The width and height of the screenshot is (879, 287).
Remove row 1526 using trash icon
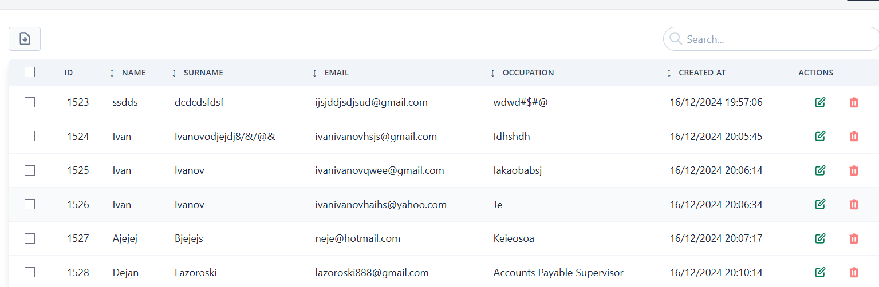click(x=853, y=204)
